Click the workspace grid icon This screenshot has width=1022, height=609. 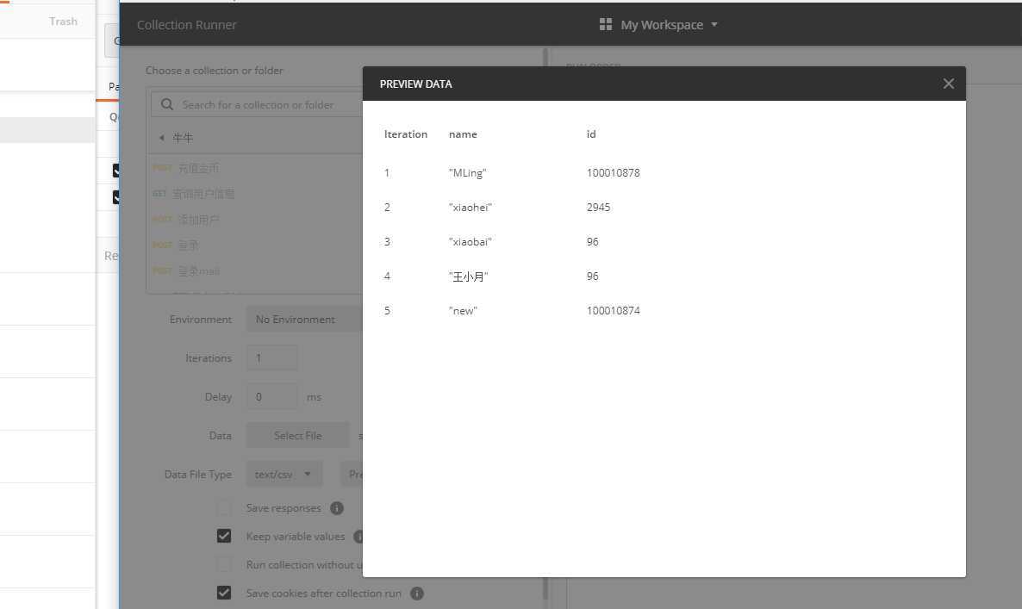click(x=606, y=25)
